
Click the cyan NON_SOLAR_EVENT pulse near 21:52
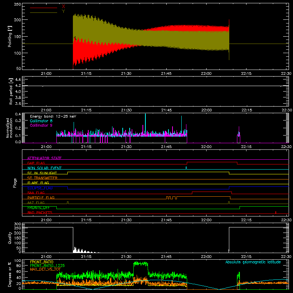[186, 168]
